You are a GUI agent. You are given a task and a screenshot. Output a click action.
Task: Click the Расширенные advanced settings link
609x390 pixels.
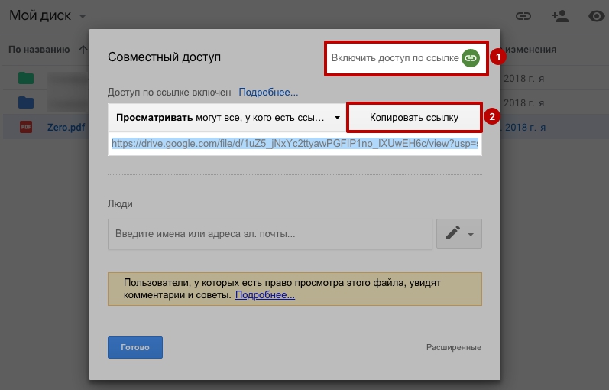click(454, 347)
